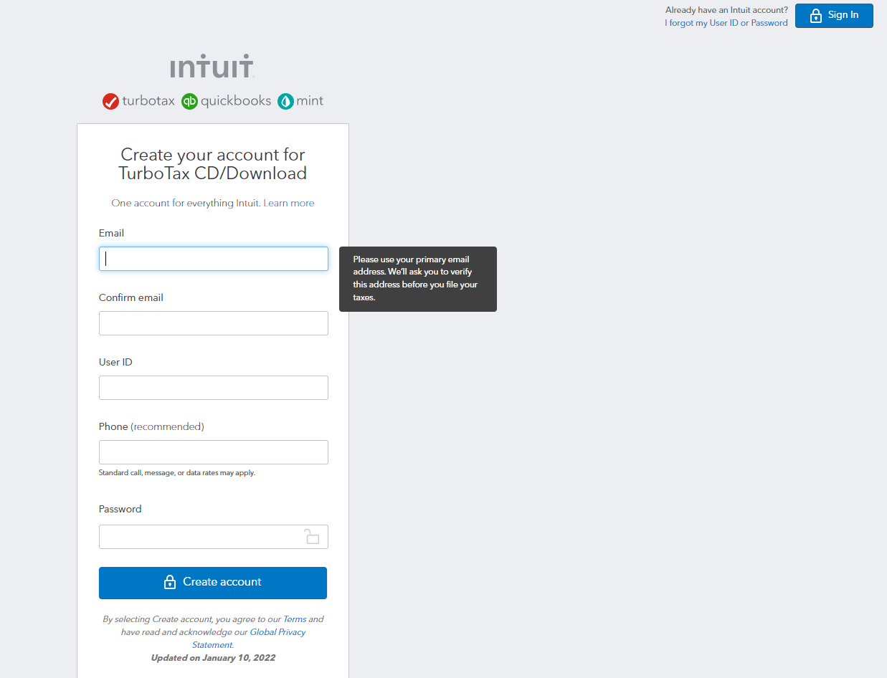Click the turbotax brand name text
Viewport: 887px width, 678px height.
tap(148, 101)
